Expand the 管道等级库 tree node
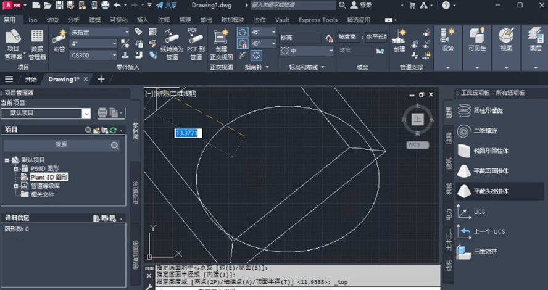548x290 pixels. [15, 186]
